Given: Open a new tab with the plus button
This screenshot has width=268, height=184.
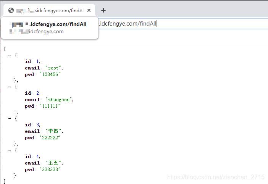Looking at the screenshot, I should (103, 10).
